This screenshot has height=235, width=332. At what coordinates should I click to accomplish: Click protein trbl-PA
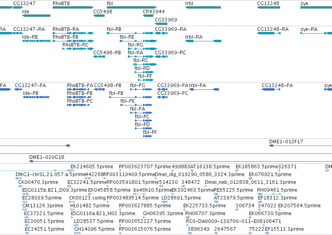(x=204, y=89)
